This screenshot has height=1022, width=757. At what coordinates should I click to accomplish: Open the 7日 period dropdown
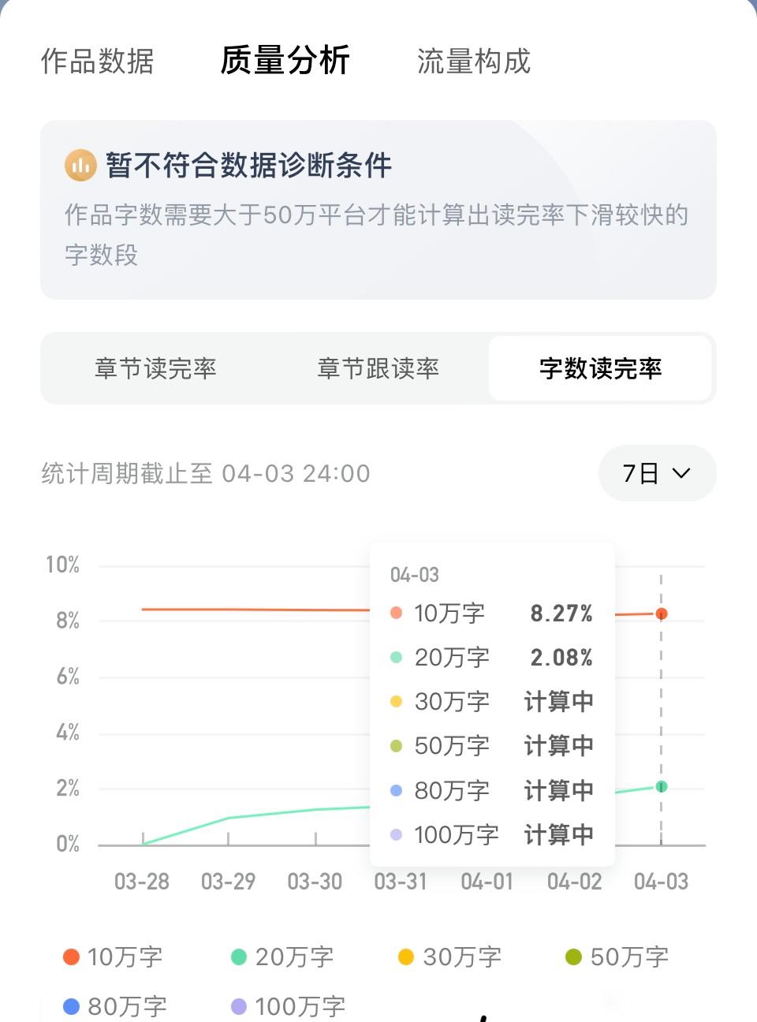point(657,473)
